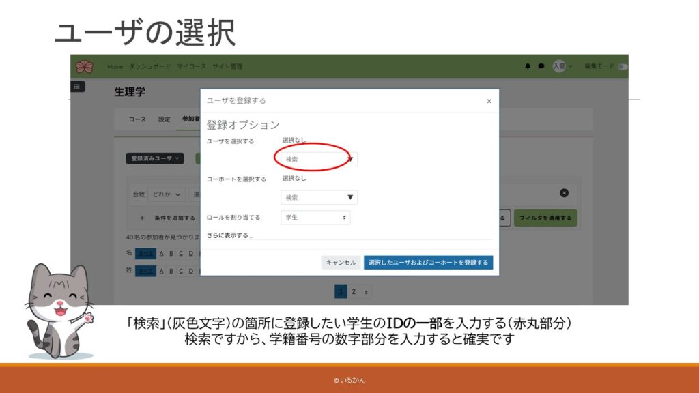Screen dimensions: 699x393
Task: Remove the filter condition with the round X icon
Action: (564, 193)
